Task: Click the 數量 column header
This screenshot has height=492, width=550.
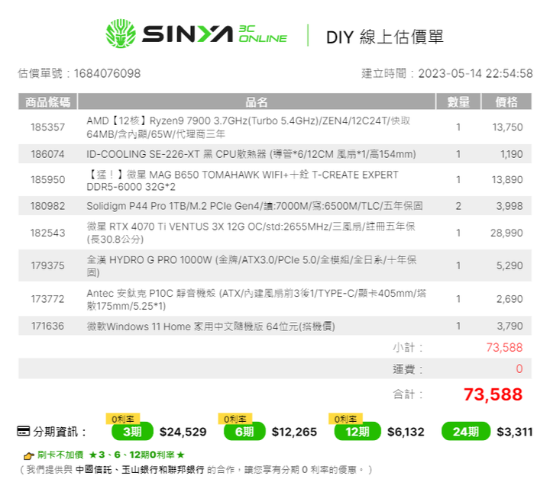Action: click(x=458, y=102)
